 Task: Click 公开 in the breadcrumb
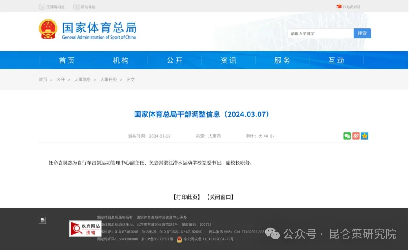[61, 80]
